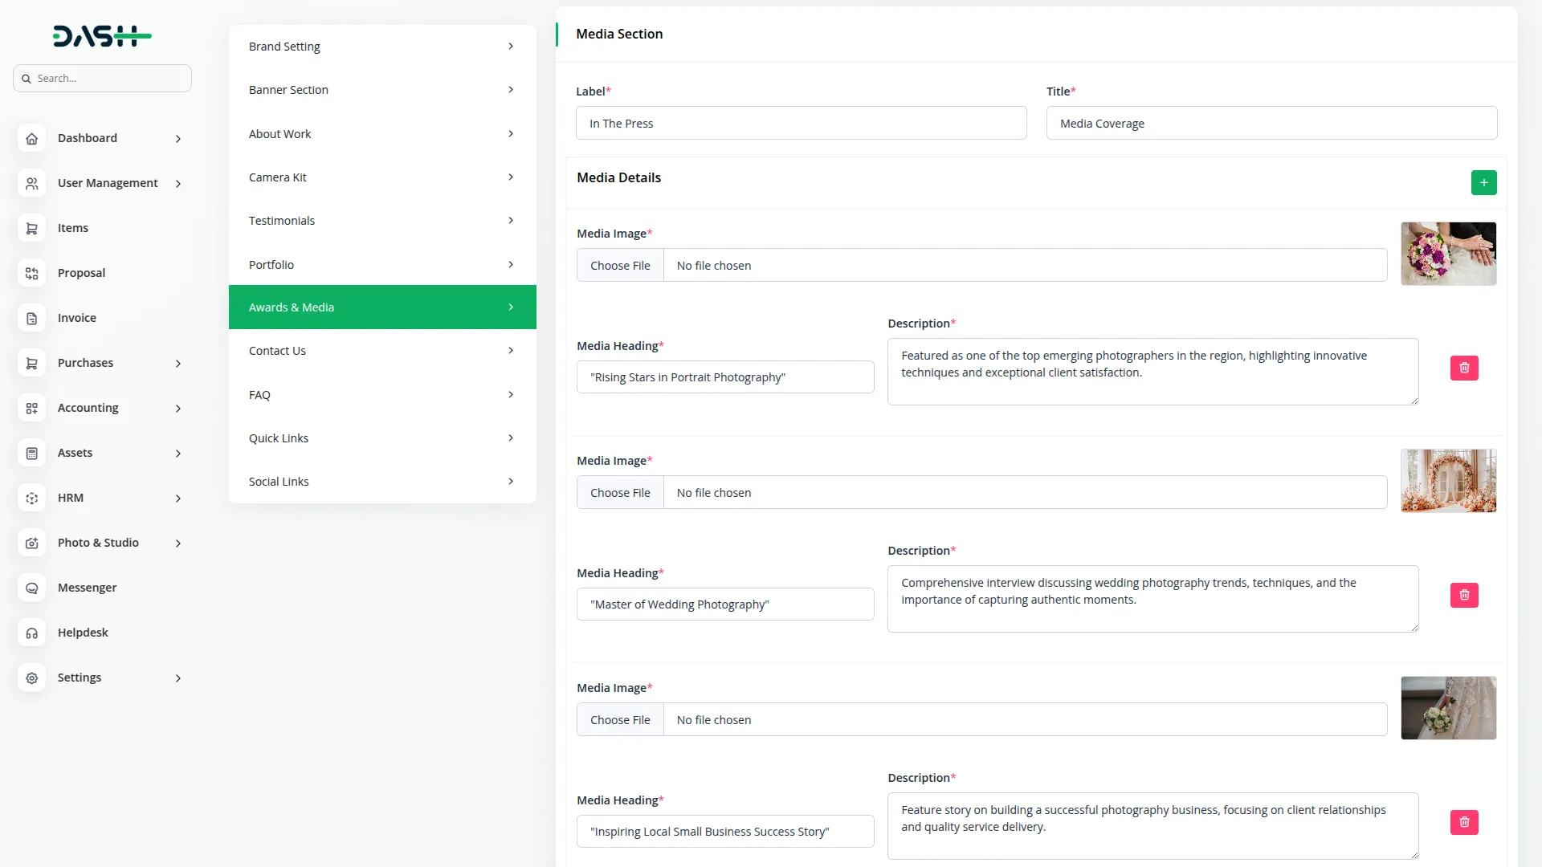
Task: Expand the Accounting submenu arrow
Action: click(x=178, y=409)
